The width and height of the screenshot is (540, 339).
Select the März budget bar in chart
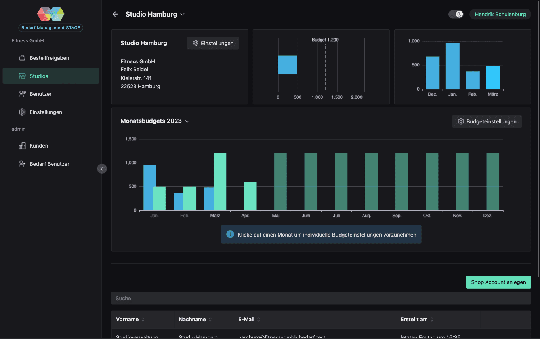(x=220, y=182)
